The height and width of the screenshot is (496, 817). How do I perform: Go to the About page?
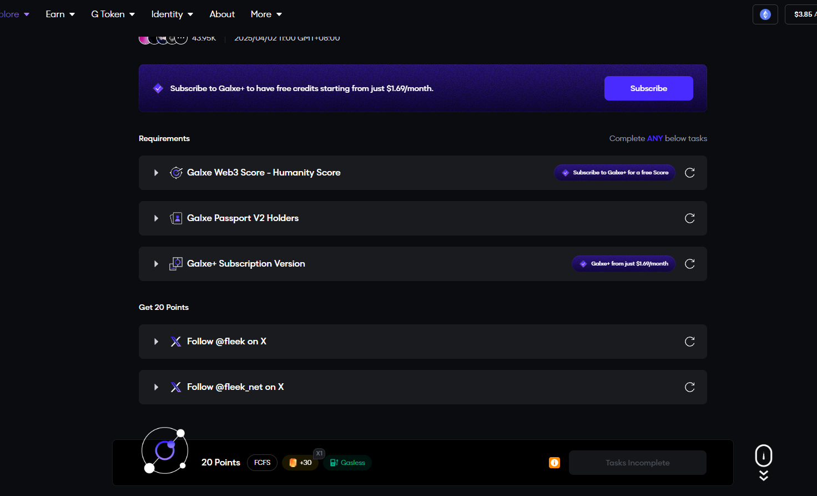(x=222, y=14)
